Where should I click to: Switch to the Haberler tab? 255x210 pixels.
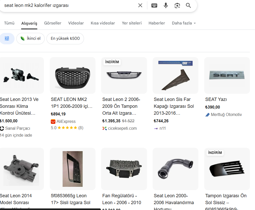[x=157, y=23]
